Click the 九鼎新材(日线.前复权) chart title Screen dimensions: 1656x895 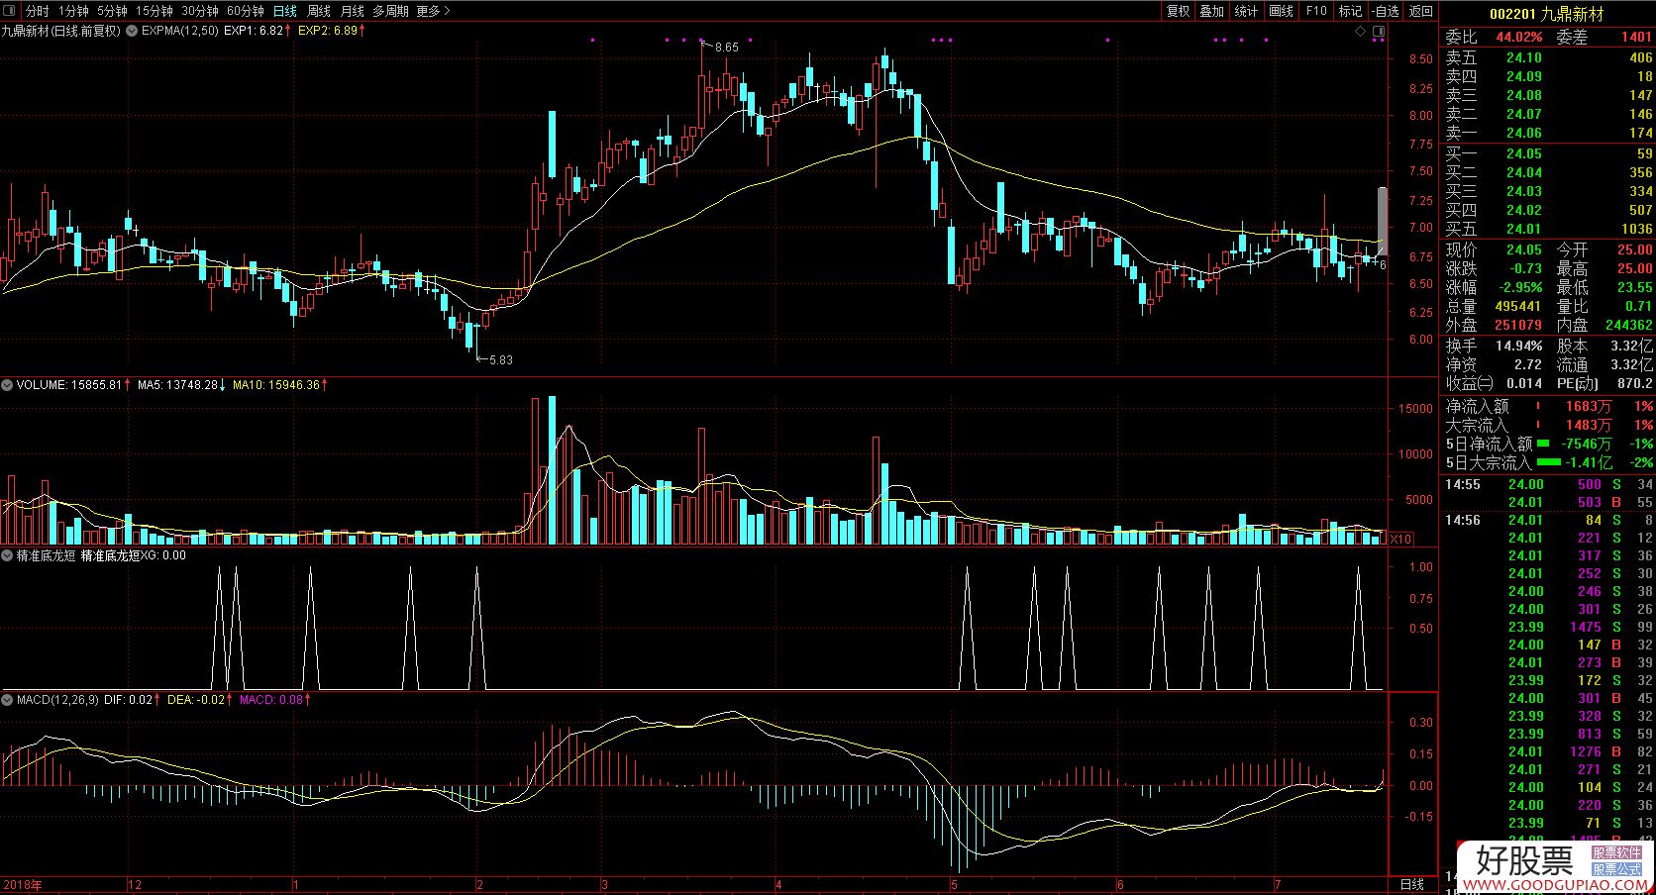(61, 31)
